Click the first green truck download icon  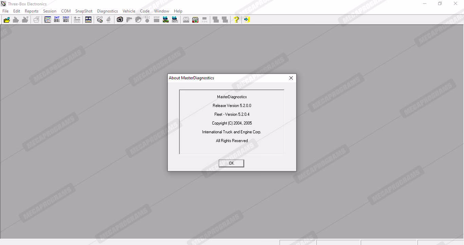click(166, 20)
